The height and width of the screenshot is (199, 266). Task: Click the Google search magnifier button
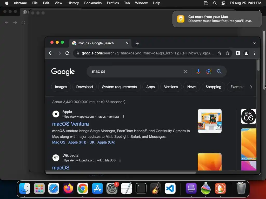point(219,72)
